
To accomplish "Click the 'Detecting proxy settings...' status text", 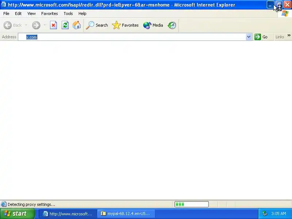I will [31, 204].
